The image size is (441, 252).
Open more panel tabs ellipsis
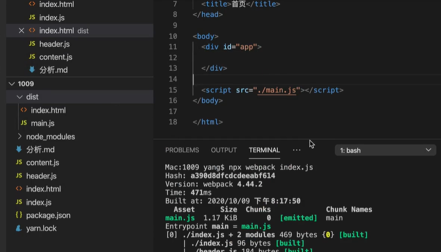click(297, 150)
